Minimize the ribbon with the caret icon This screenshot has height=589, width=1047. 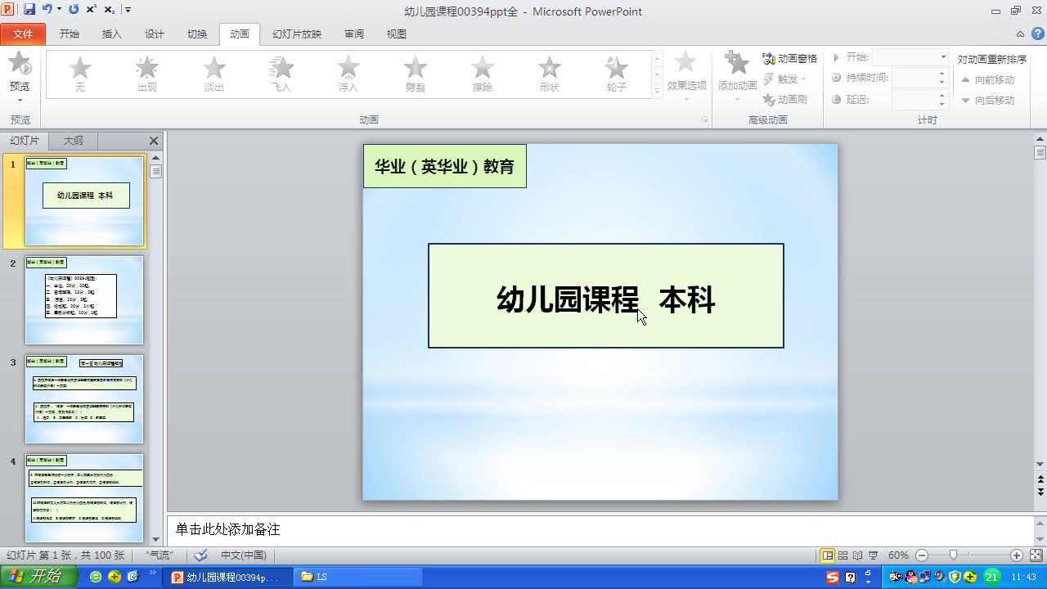[1020, 34]
